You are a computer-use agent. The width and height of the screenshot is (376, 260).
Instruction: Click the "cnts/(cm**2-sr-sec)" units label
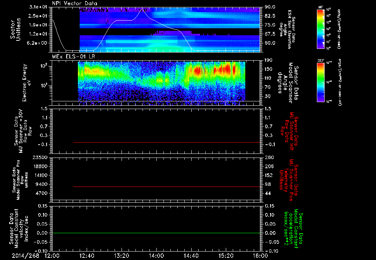tap(339, 29)
